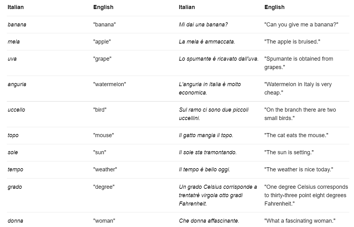Click the sentence 'Mi dai una banana?'
This screenshot has width=354, height=227.
(203, 25)
